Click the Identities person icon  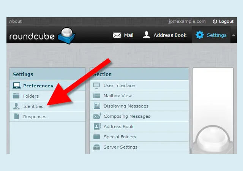[x=16, y=106]
